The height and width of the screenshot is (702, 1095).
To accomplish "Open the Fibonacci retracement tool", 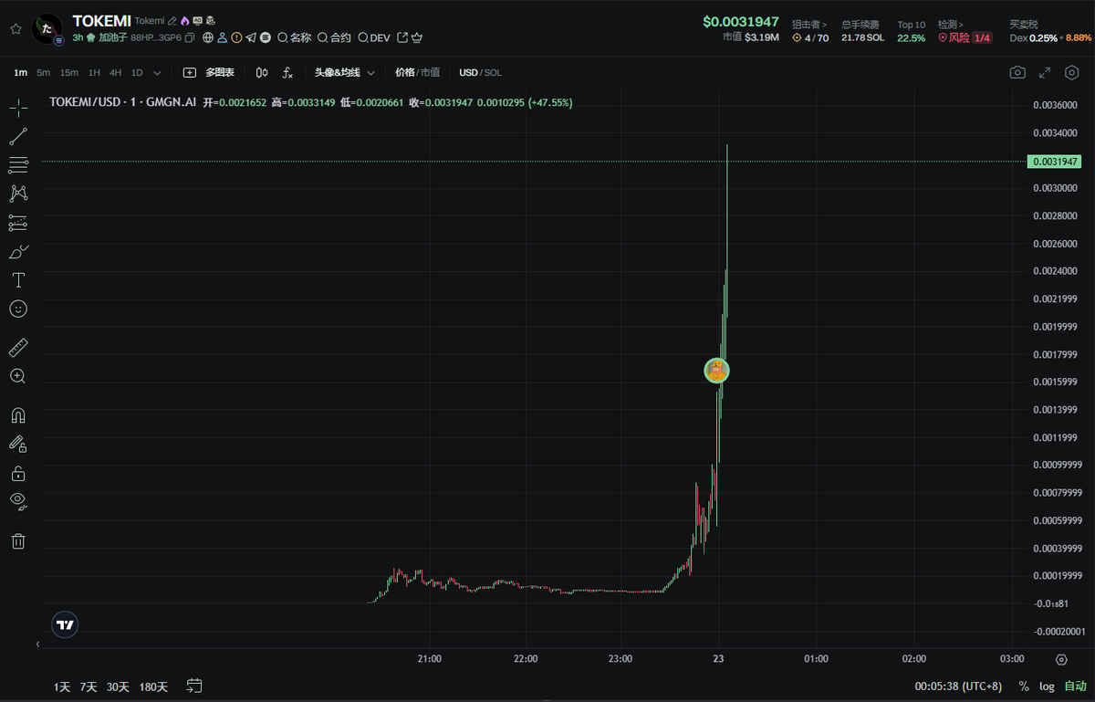I will coord(18,165).
